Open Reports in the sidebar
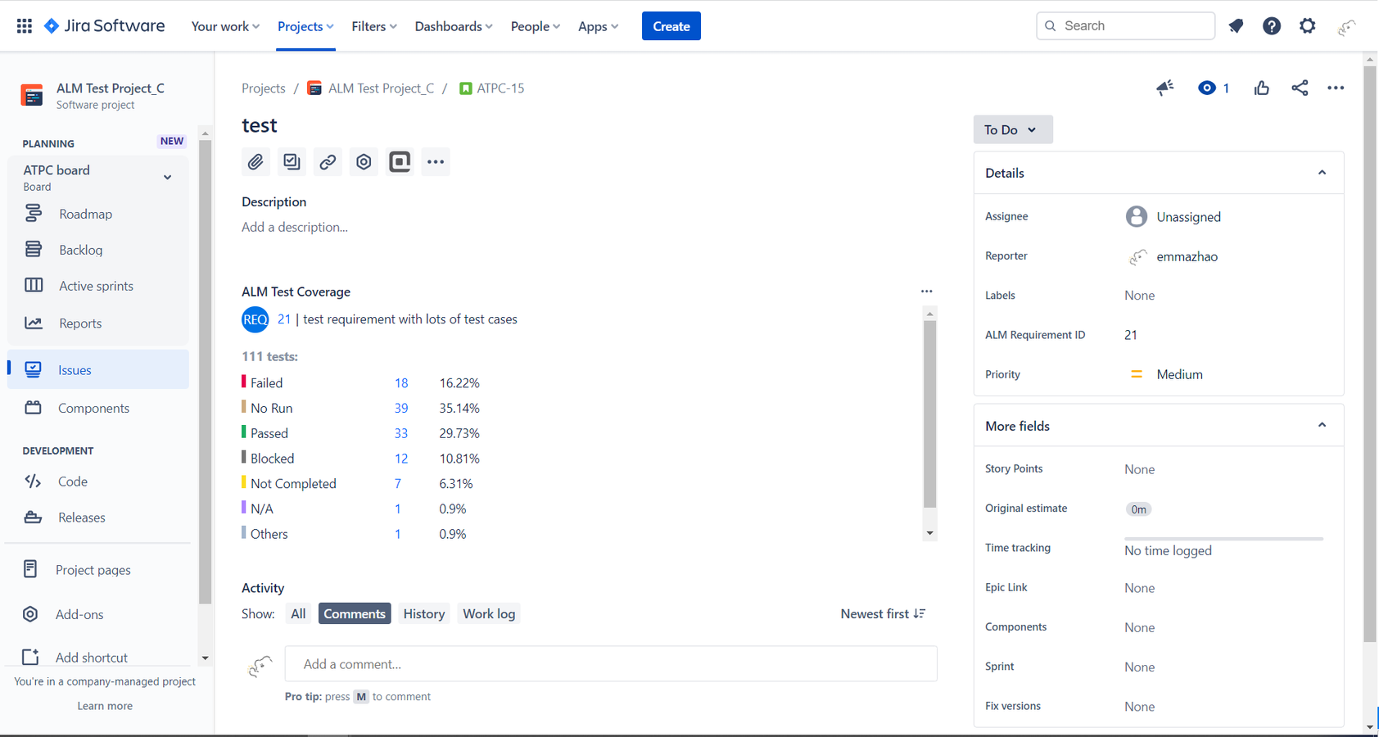The width and height of the screenshot is (1379, 737). click(98, 323)
